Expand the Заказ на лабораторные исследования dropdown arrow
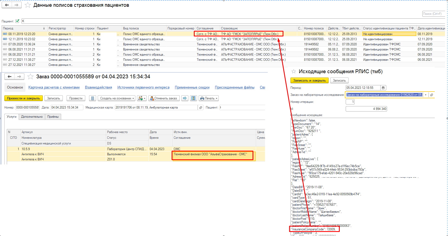448x236 pixels. click(426, 95)
